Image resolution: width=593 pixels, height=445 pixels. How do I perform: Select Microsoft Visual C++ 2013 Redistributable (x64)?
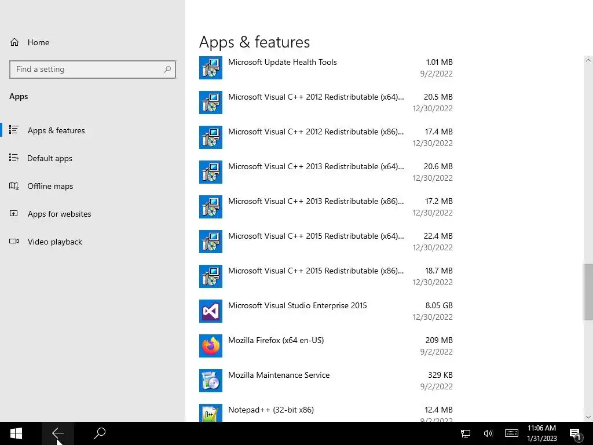(x=326, y=172)
